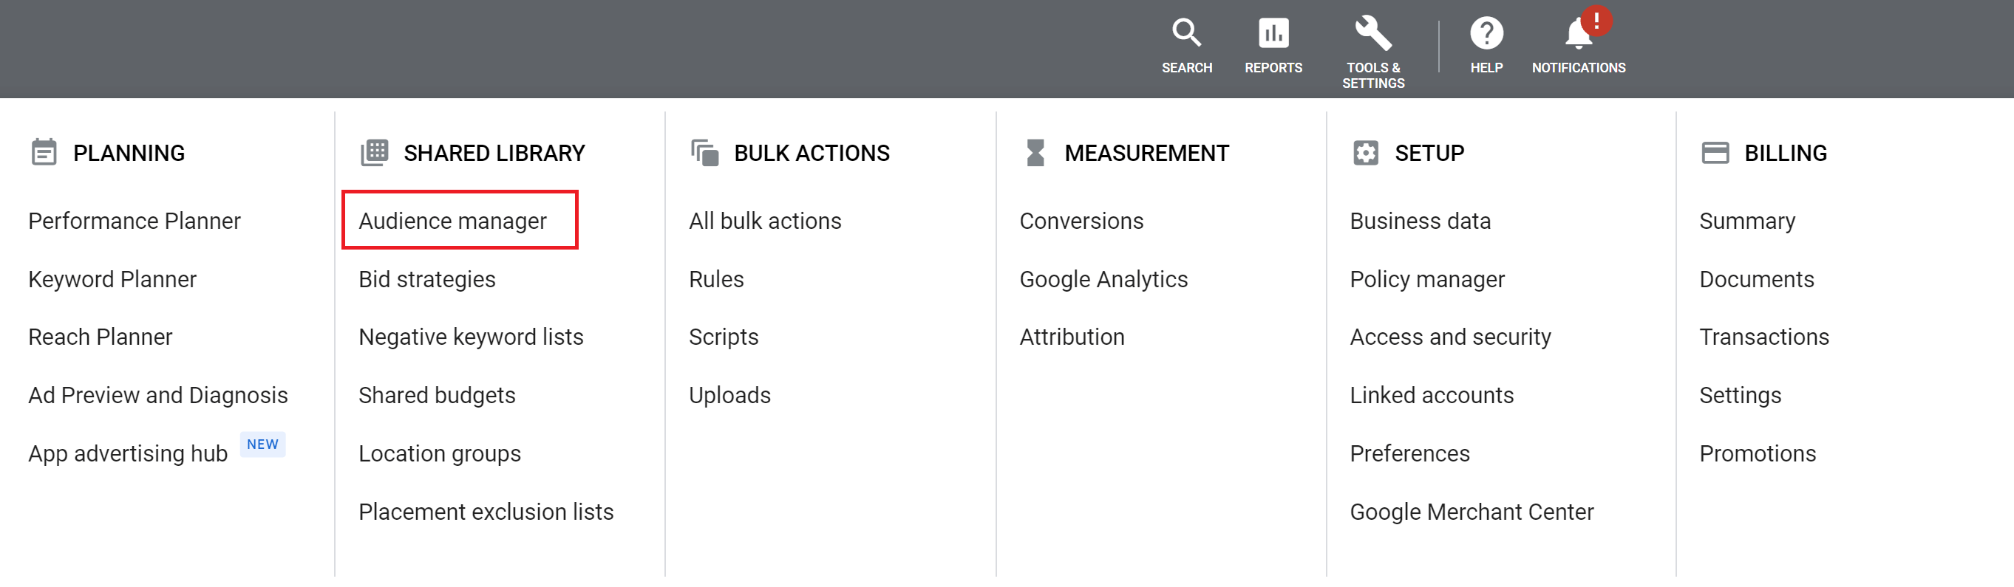Open Audience manager
Screen dimensions: 2014x587
click(x=452, y=221)
